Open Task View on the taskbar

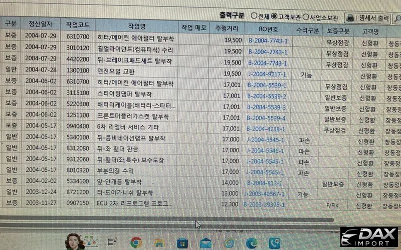(112, 242)
